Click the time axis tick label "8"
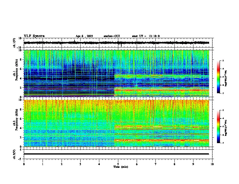 pos(174,164)
